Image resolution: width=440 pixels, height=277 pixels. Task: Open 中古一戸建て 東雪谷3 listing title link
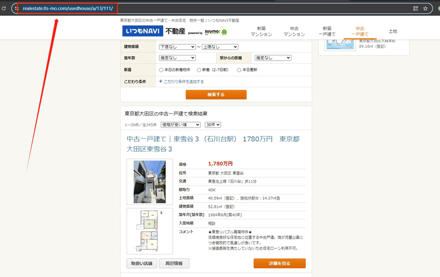pos(213,144)
